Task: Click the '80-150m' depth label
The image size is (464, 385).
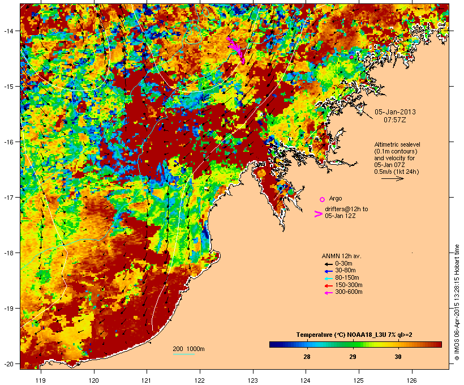Action: coord(347,278)
